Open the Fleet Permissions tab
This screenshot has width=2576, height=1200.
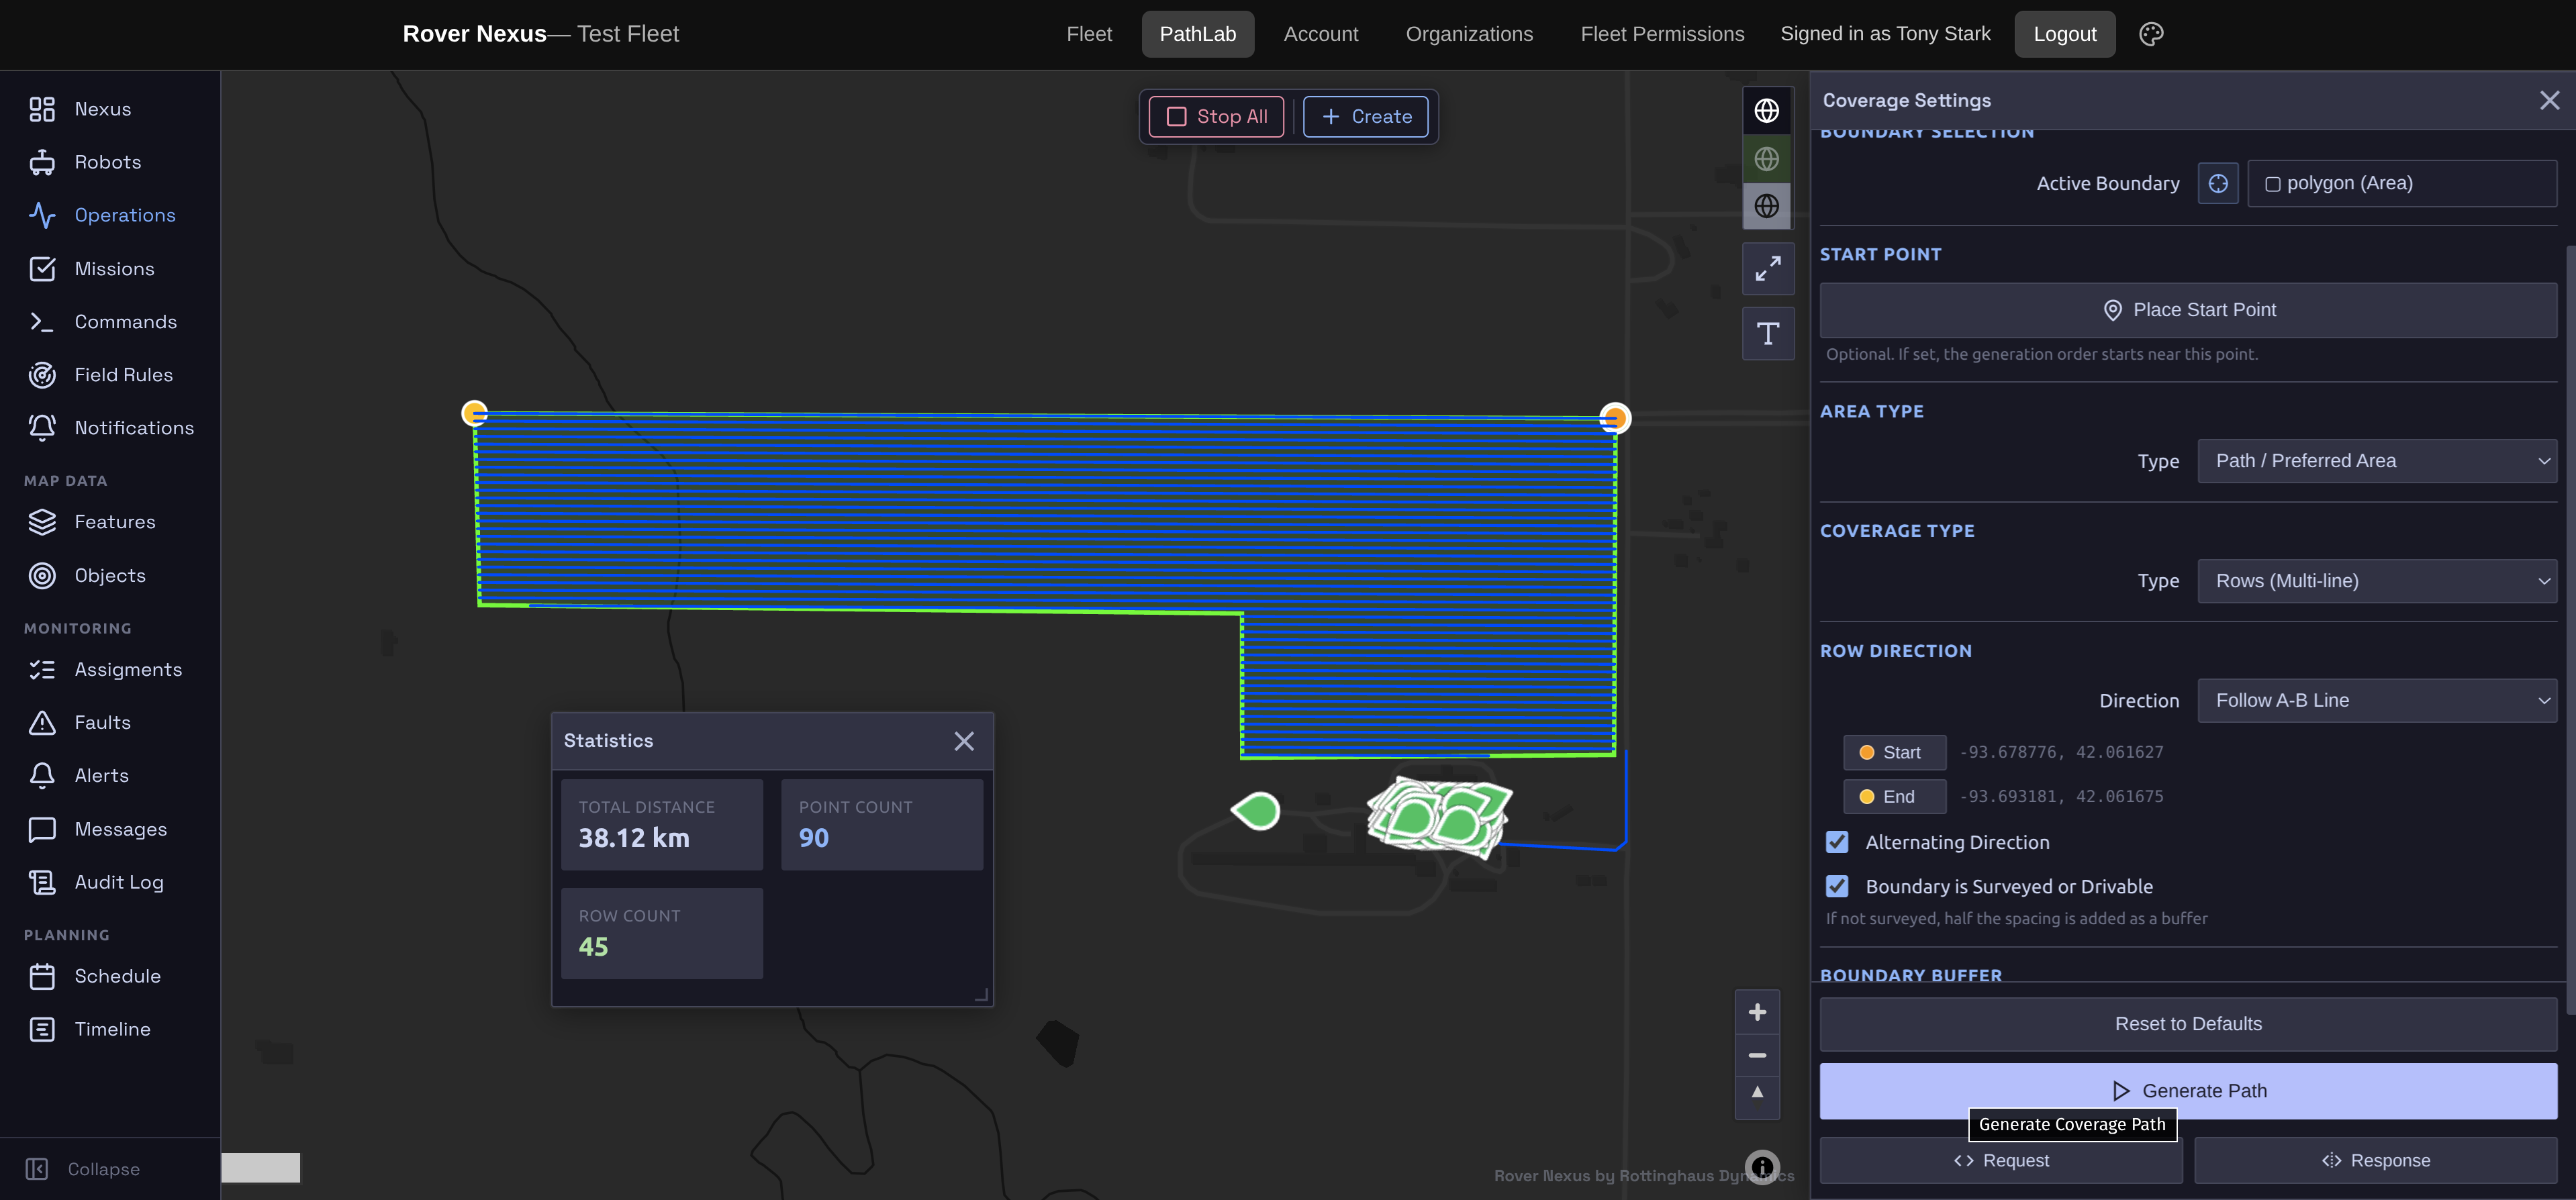pyautogui.click(x=1662, y=34)
